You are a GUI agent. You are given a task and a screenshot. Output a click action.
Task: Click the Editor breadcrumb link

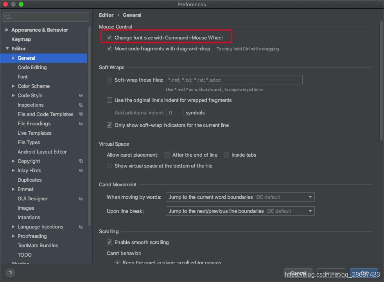pos(106,15)
